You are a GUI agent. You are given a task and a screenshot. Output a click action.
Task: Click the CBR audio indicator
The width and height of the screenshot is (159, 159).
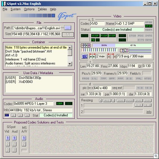pyautogui.click(x=60, y=104)
